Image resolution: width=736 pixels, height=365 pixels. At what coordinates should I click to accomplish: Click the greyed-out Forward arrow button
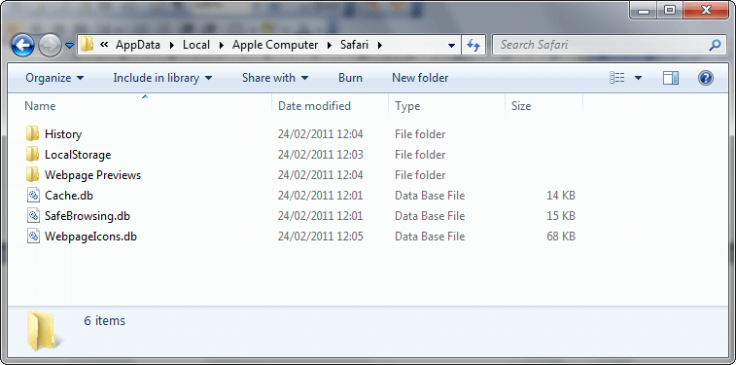[x=50, y=46]
